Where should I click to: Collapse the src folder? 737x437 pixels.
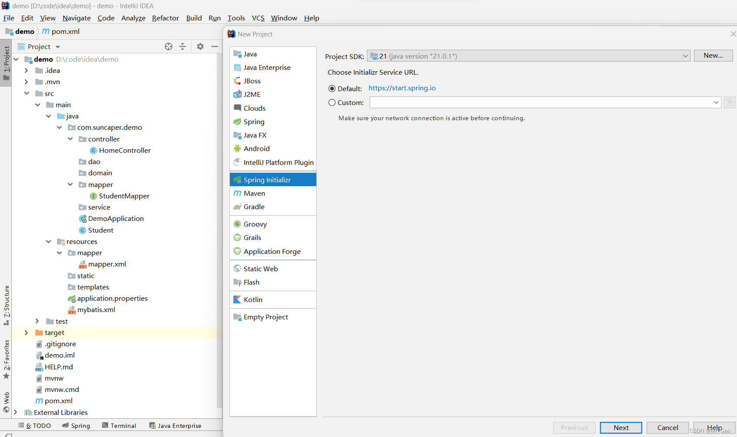pos(27,93)
